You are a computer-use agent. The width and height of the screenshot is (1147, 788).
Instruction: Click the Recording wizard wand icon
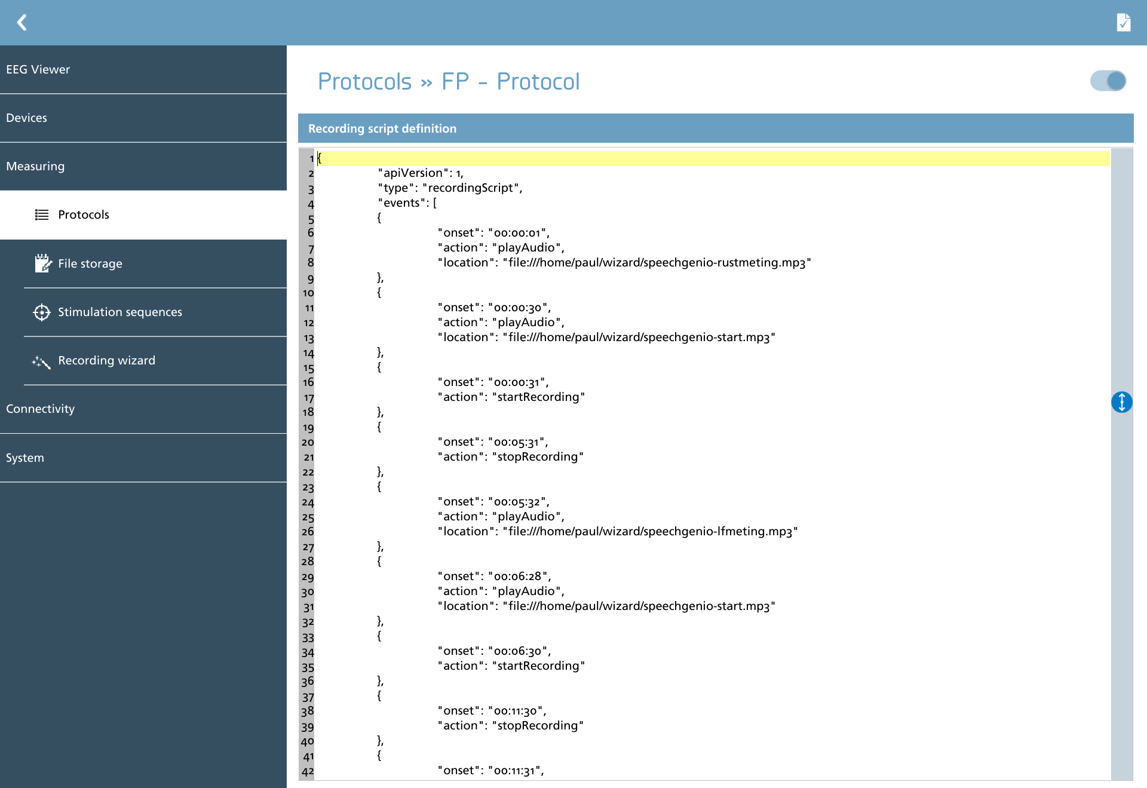tap(41, 361)
